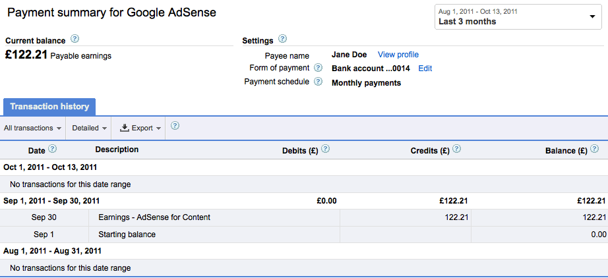Click help icon beside Credits (£) header
This screenshot has width=608, height=278.
coord(457,149)
